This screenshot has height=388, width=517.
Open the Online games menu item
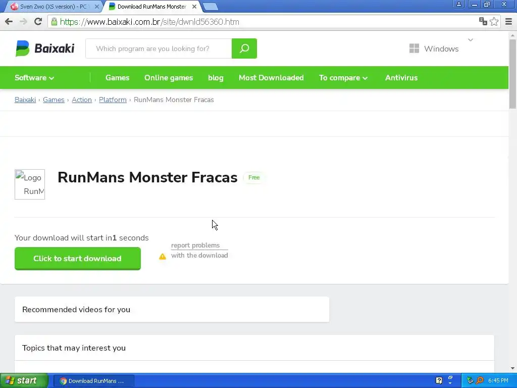pos(169,78)
